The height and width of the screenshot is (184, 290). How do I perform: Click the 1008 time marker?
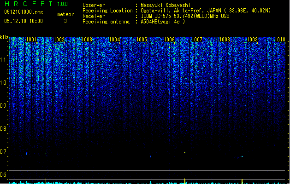coord(225,40)
